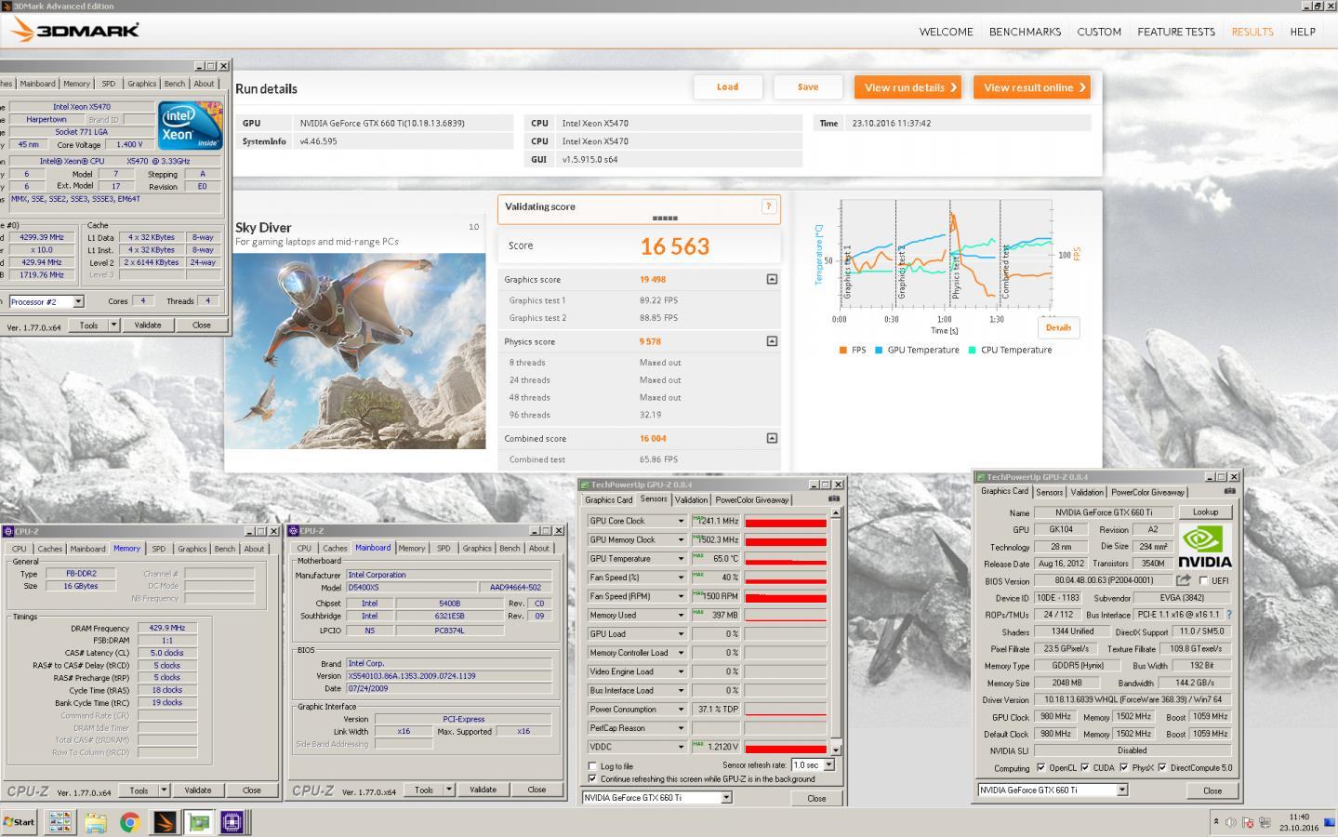Click the NVIDIA logo in GPU-Z

click(x=1205, y=547)
